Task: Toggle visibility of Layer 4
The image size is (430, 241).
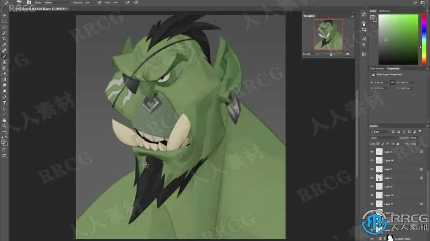Action: (x=372, y=178)
